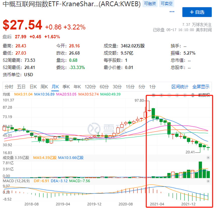The image size is (217, 208).
Task: Click the 昨收 value 26.68
Action: 74,53
